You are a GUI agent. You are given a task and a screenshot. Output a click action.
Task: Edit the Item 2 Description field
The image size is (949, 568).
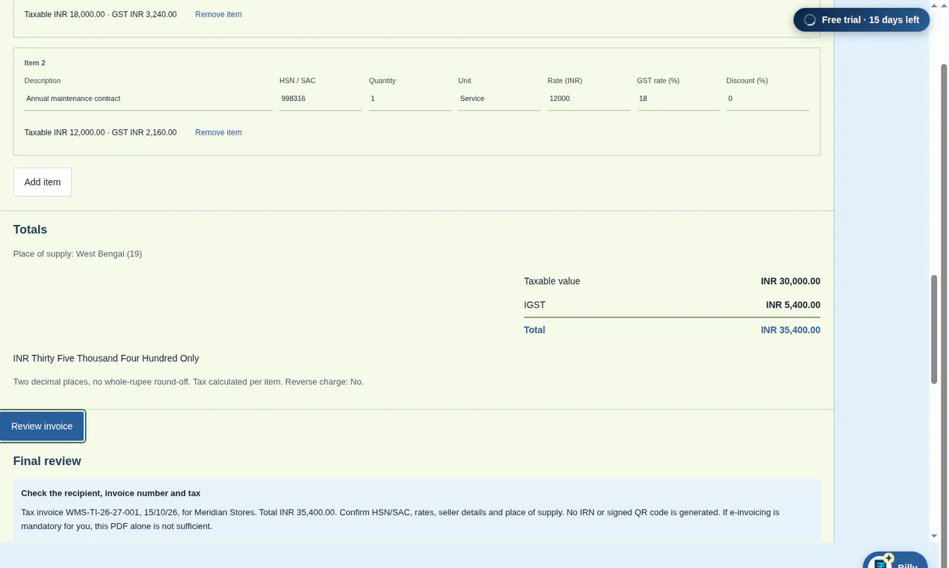coord(148,99)
